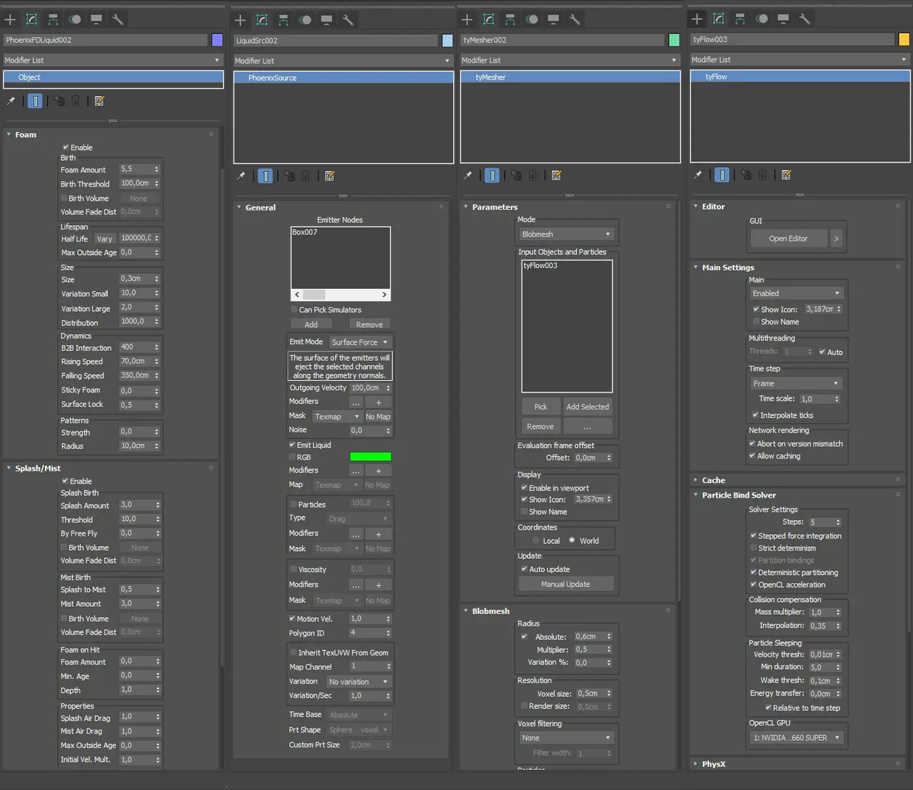This screenshot has width=913, height=790.
Task: Select the Motion icon above LiquidSrc002
Action: tap(305, 20)
